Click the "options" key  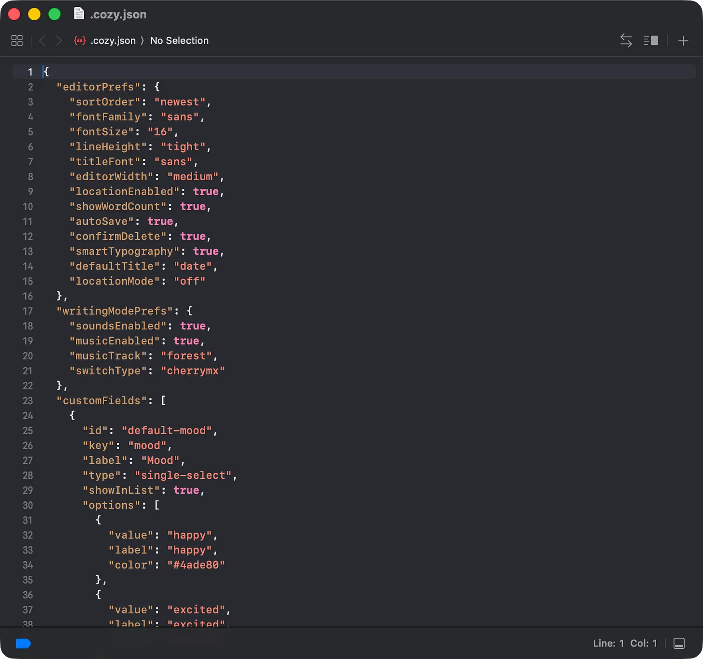tap(112, 505)
